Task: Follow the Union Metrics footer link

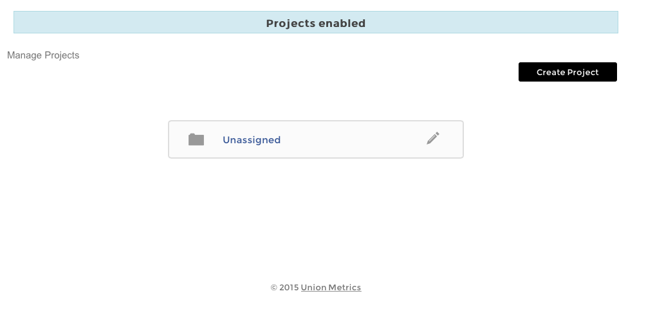Action: (331, 288)
